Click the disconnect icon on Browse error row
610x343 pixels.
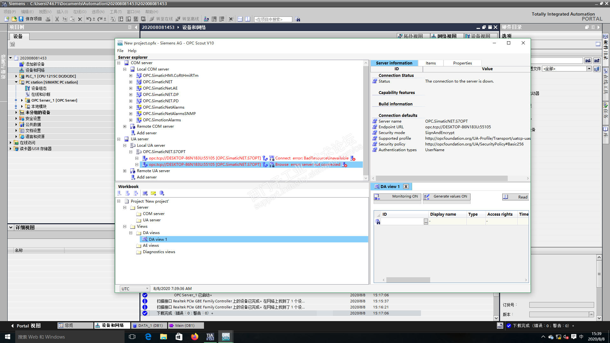tap(345, 165)
